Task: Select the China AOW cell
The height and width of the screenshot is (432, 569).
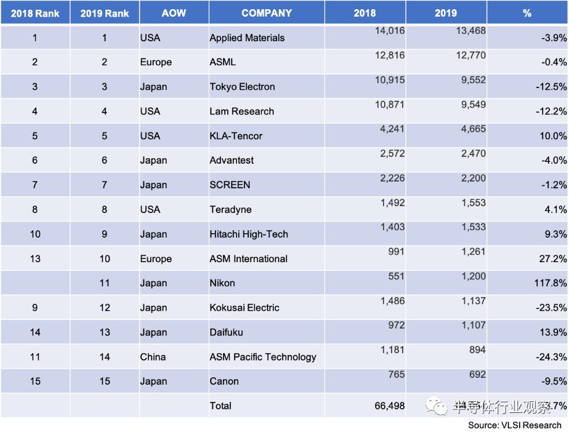Action: pyautogui.click(x=153, y=357)
